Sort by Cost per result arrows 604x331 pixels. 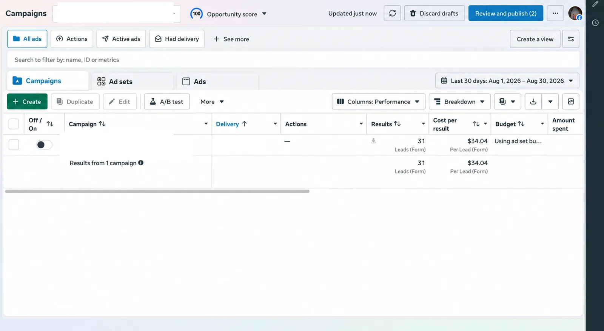tap(476, 124)
